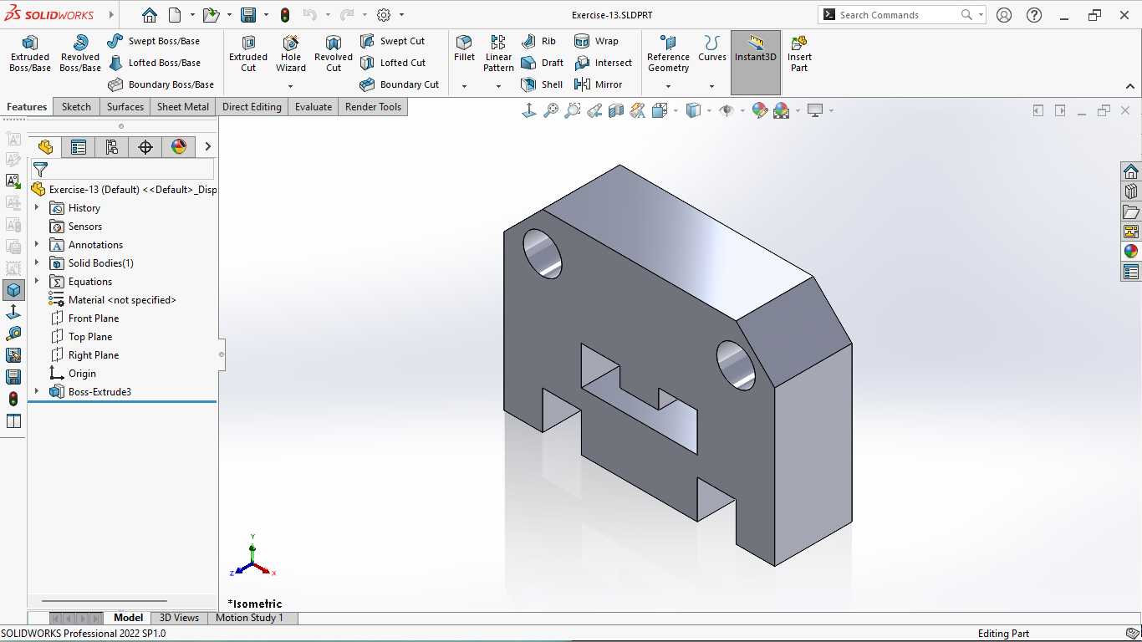Click the Shell tool
The height and width of the screenshot is (642, 1142).
(542, 84)
